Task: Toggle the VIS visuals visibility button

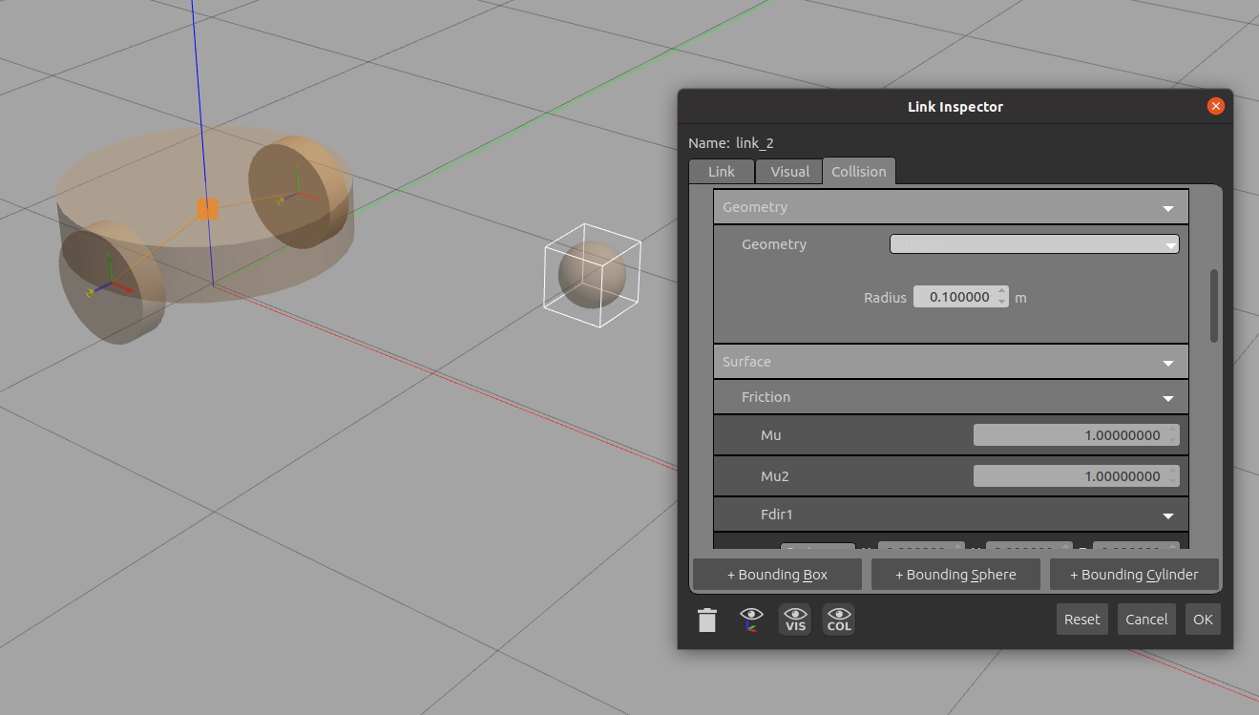Action: pyautogui.click(x=796, y=620)
